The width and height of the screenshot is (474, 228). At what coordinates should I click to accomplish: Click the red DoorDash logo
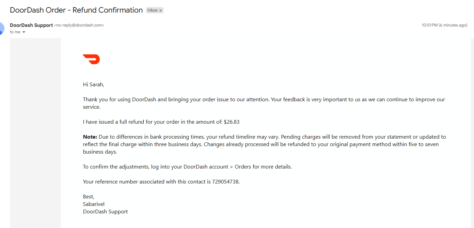(91, 59)
